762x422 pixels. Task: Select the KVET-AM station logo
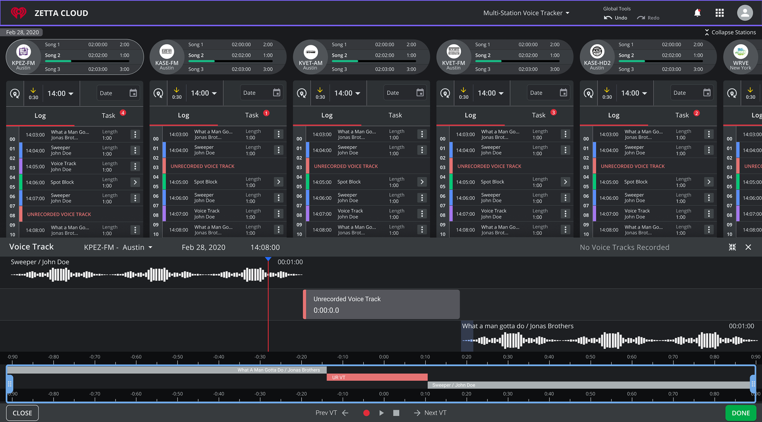[x=310, y=51]
